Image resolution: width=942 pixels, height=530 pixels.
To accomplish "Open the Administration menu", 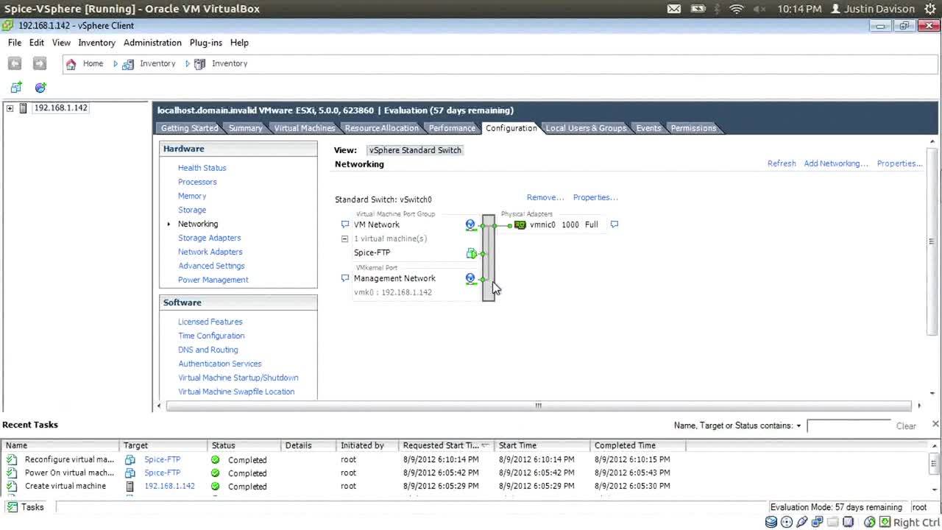I will tap(152, 43).
